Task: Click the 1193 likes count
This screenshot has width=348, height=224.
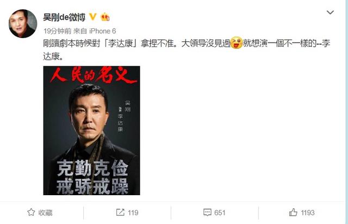Action: click(308, 213)
